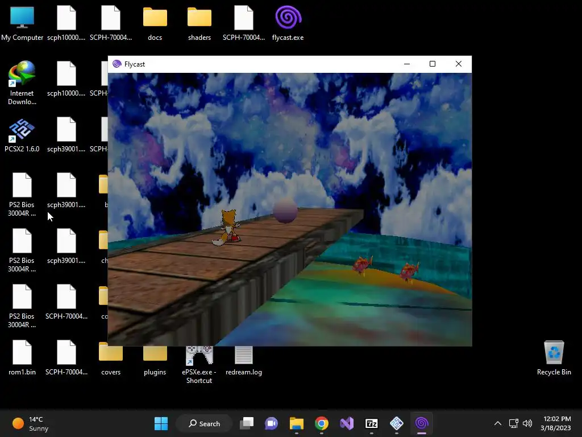Open the Windows Start menu
582x437 pixels.
(161, 423)
